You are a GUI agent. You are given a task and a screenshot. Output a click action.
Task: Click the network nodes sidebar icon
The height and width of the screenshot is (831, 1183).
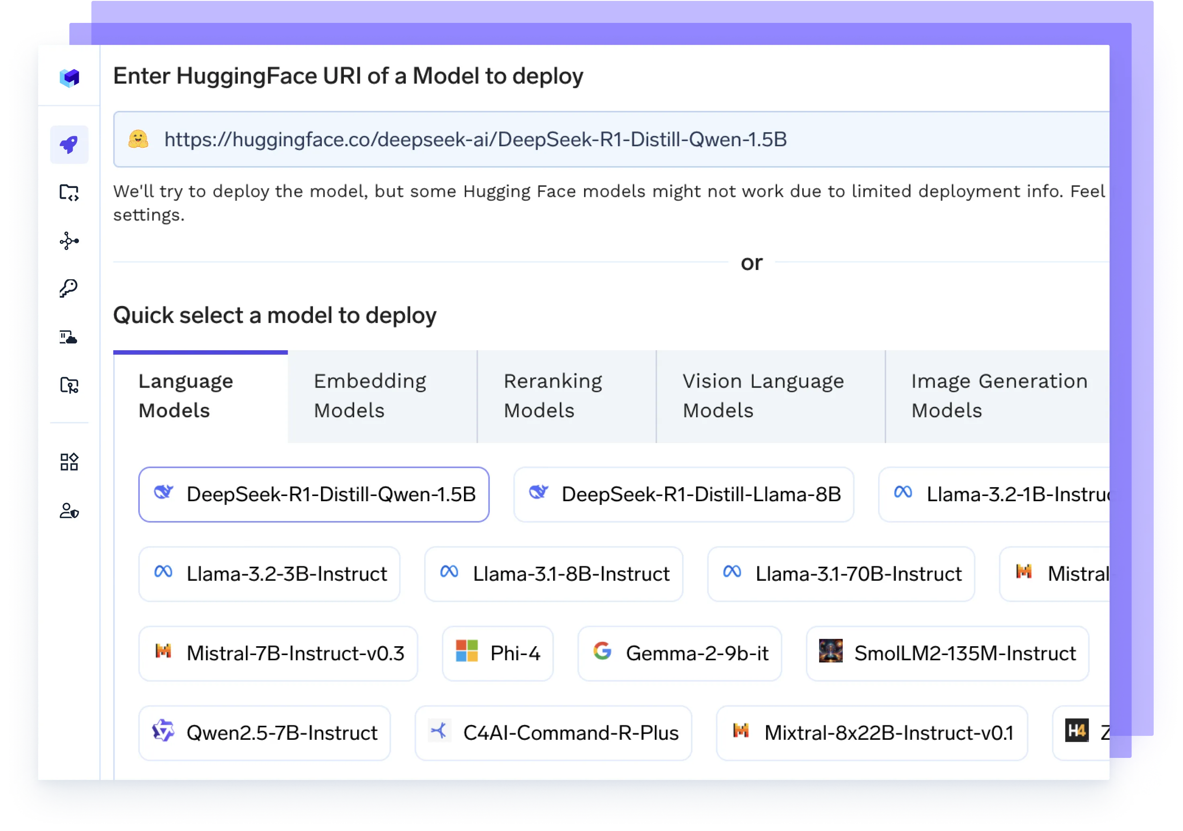tap(69, 241)
